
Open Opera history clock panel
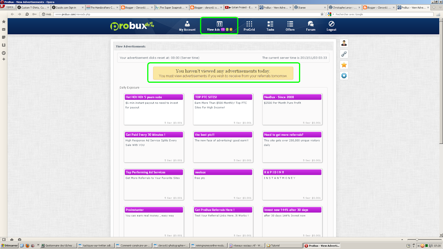click(4, 53)
